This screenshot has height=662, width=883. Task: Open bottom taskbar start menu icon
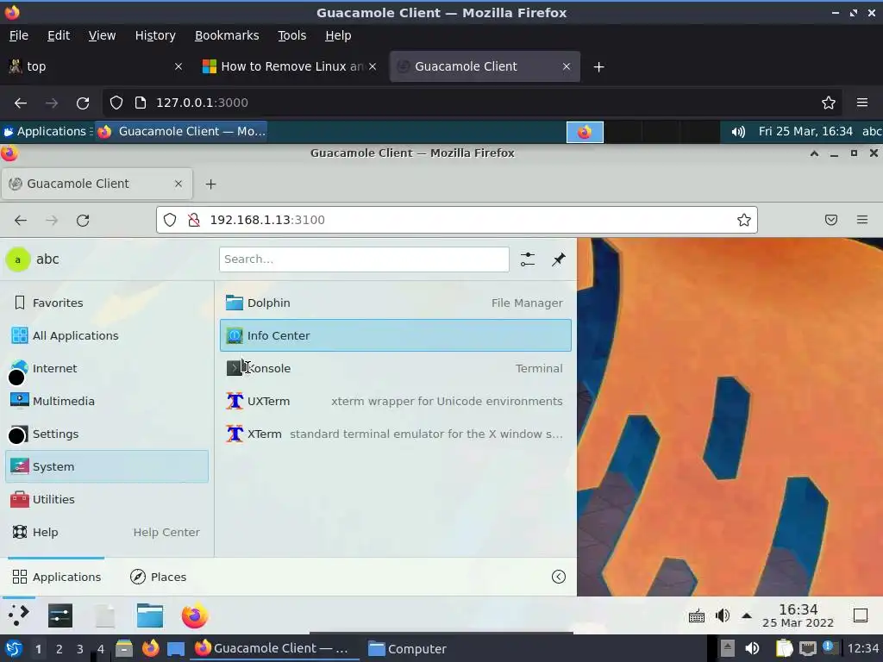(x=14, y=649)
